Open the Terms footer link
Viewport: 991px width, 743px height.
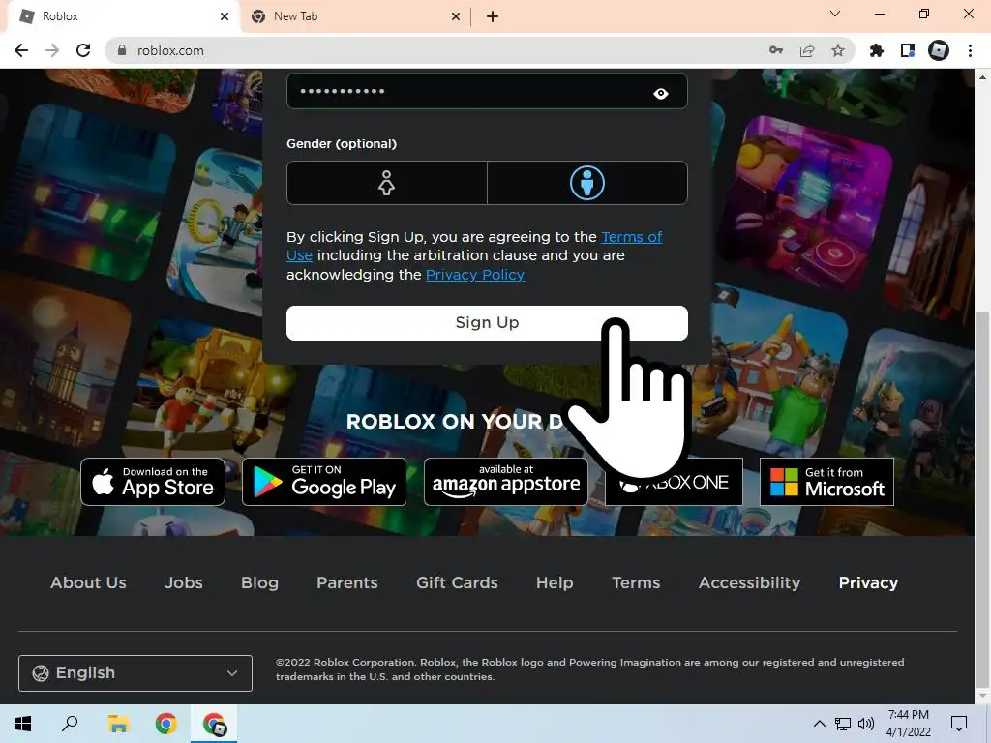coord(636,582)
